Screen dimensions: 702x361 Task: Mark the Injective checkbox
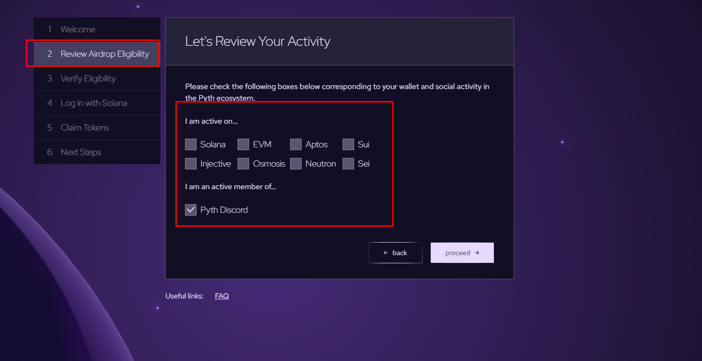(x=191, y=164)
